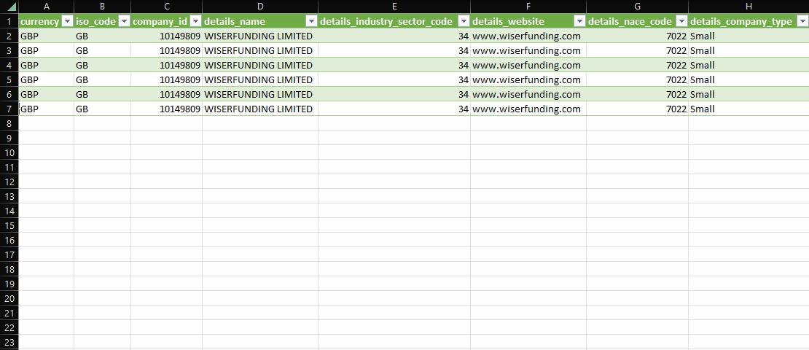Click the details_industry_sector_code header cell

click(394, 22)
